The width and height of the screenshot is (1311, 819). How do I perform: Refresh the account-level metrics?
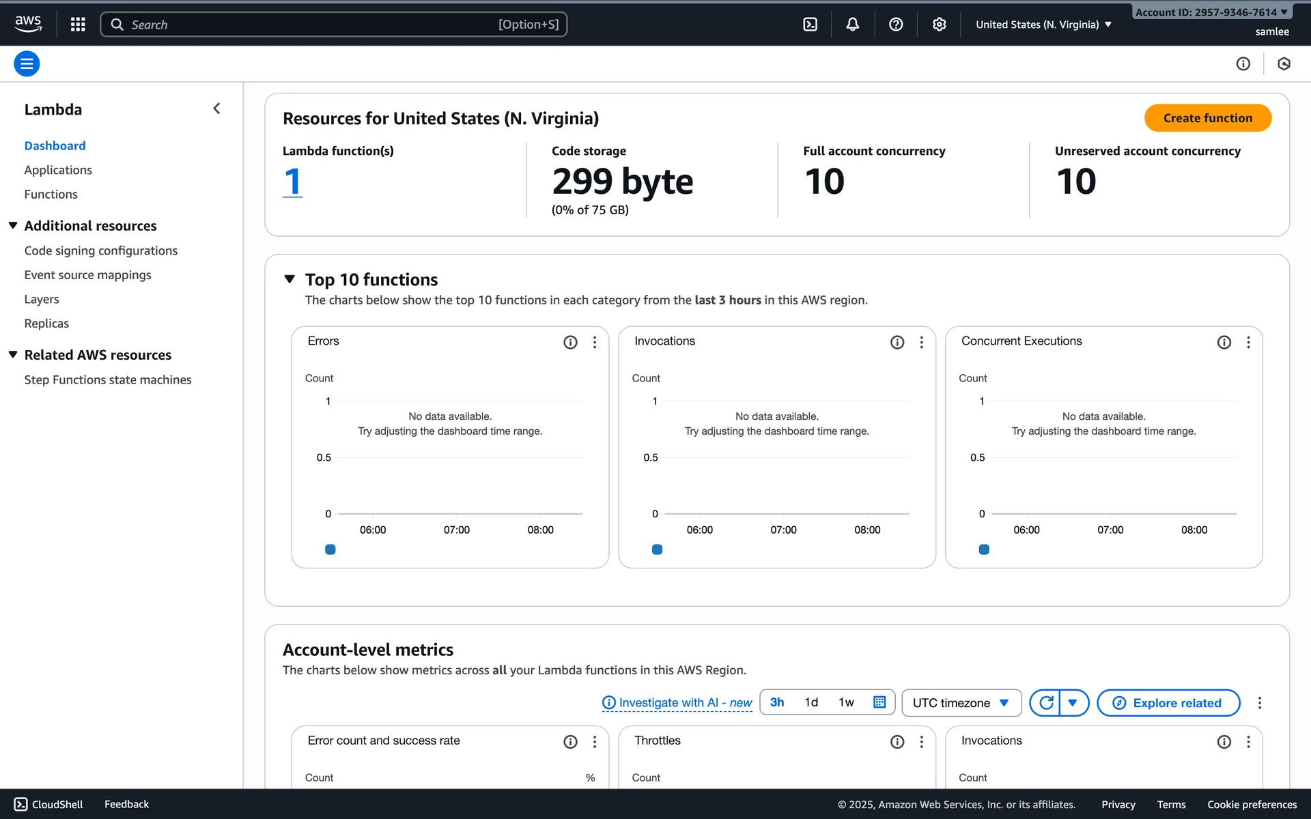coord(1045,702)
